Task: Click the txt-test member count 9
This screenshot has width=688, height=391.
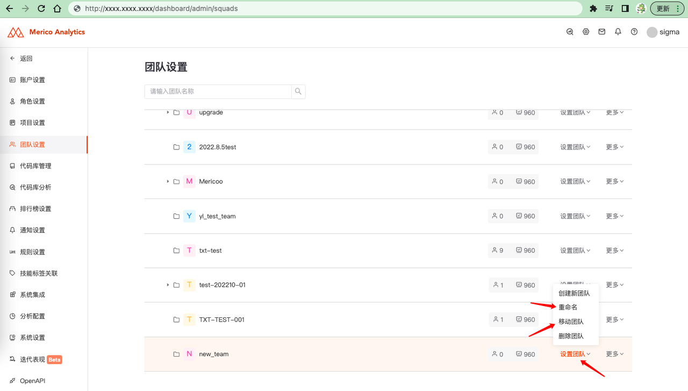Action: [x=498, y=250]
